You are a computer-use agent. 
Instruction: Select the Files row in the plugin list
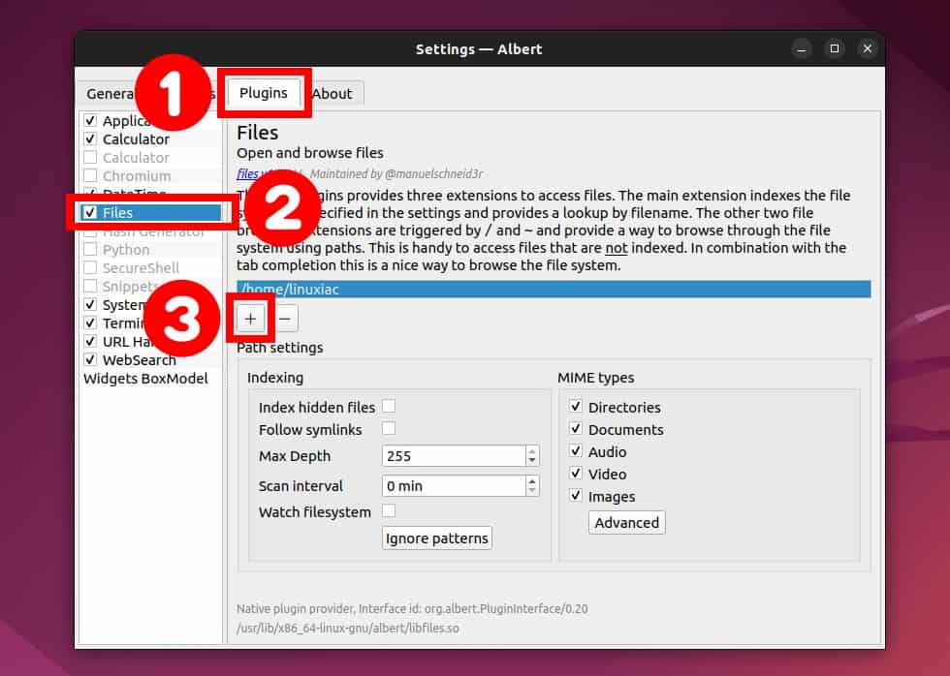tap(151, 212)
